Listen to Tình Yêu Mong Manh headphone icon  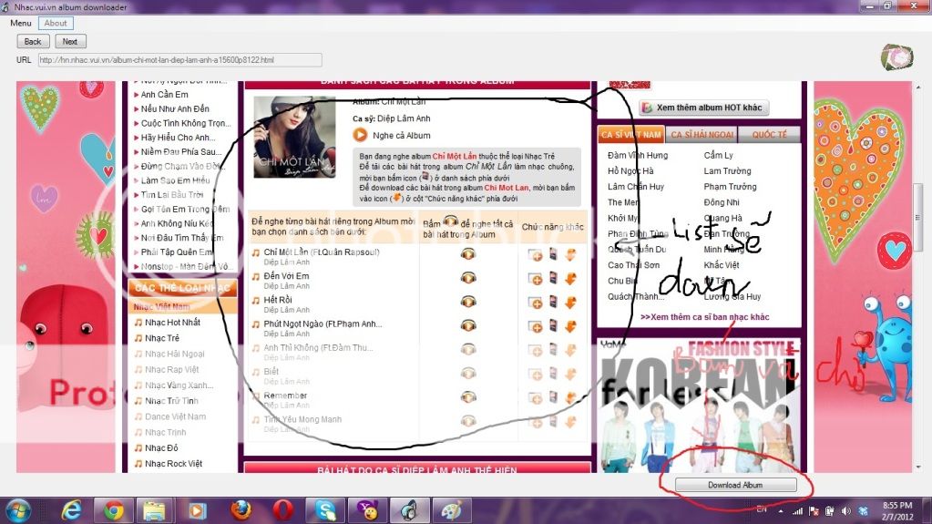click(x=468, y=420)
